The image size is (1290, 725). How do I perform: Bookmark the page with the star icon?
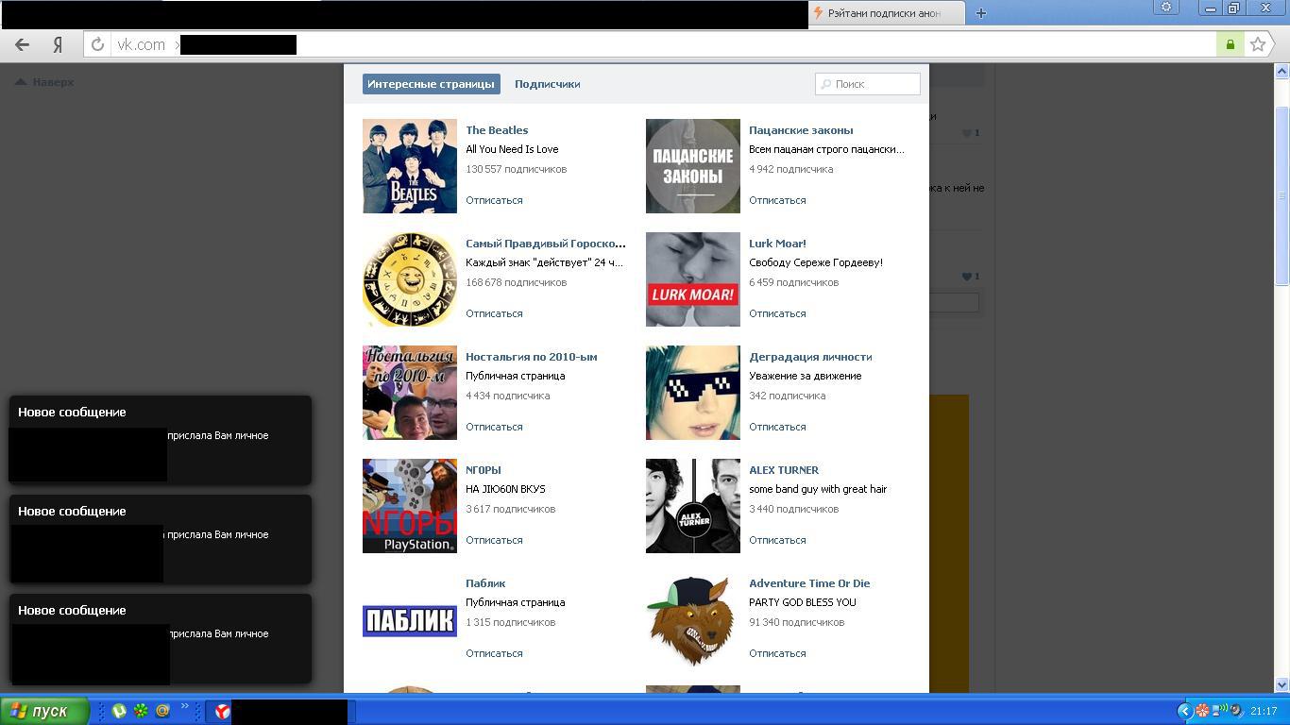point(1258,44)
